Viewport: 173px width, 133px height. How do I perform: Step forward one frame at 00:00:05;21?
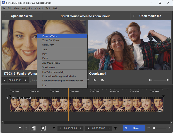click(26, 80)
